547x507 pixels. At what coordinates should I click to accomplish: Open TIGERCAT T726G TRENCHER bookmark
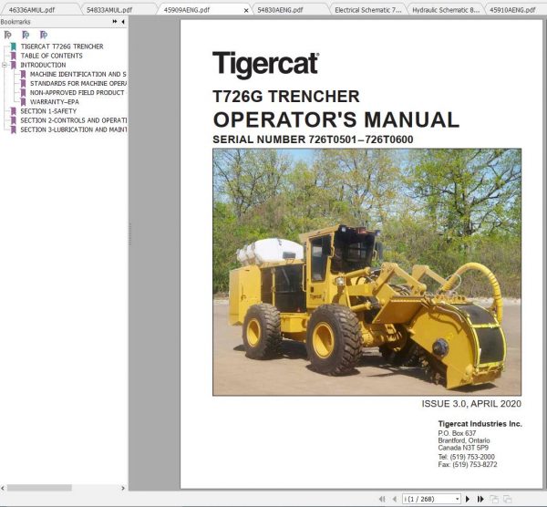62,47
